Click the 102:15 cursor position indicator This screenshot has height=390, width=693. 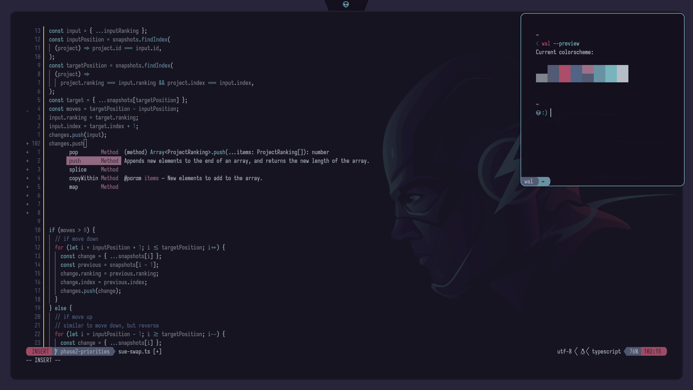click(x=653, y=351)
